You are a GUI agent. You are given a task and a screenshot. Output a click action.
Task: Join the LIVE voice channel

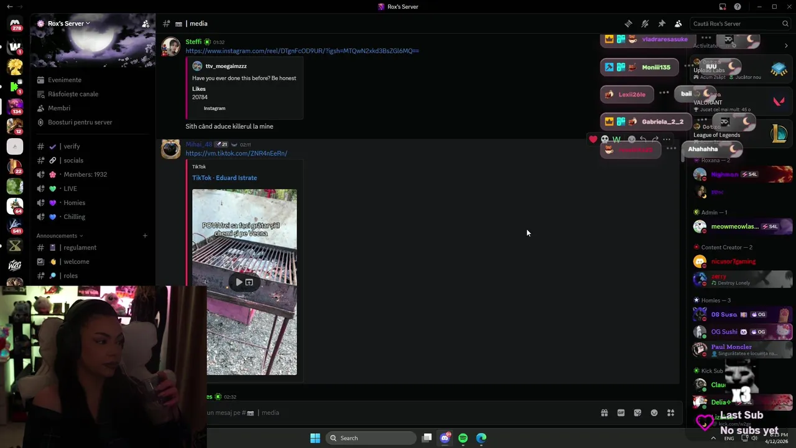(x=93, y=189)
